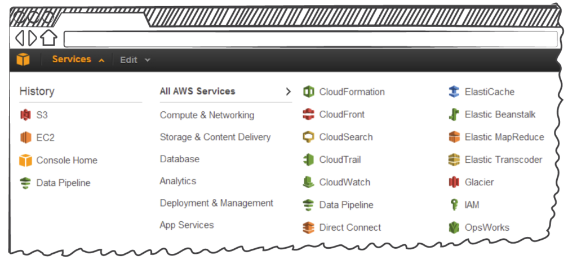Open S3 from History list
577x260 pixels.
(42, 115)
